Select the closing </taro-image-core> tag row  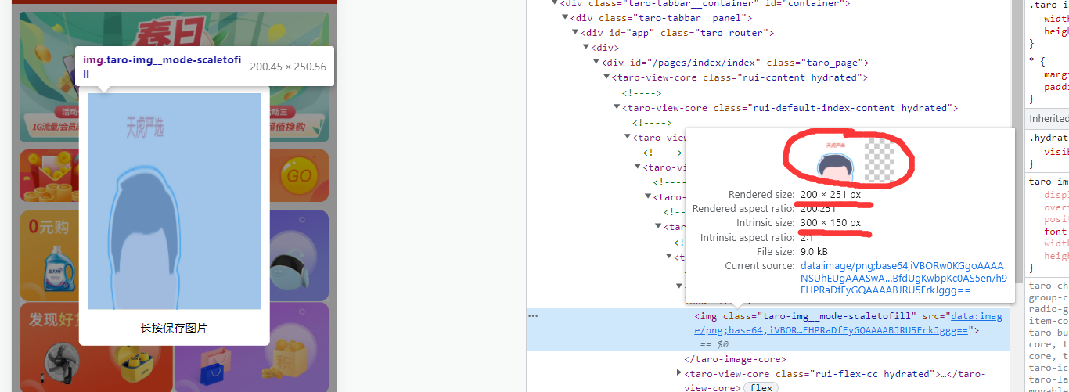point(735,359)
